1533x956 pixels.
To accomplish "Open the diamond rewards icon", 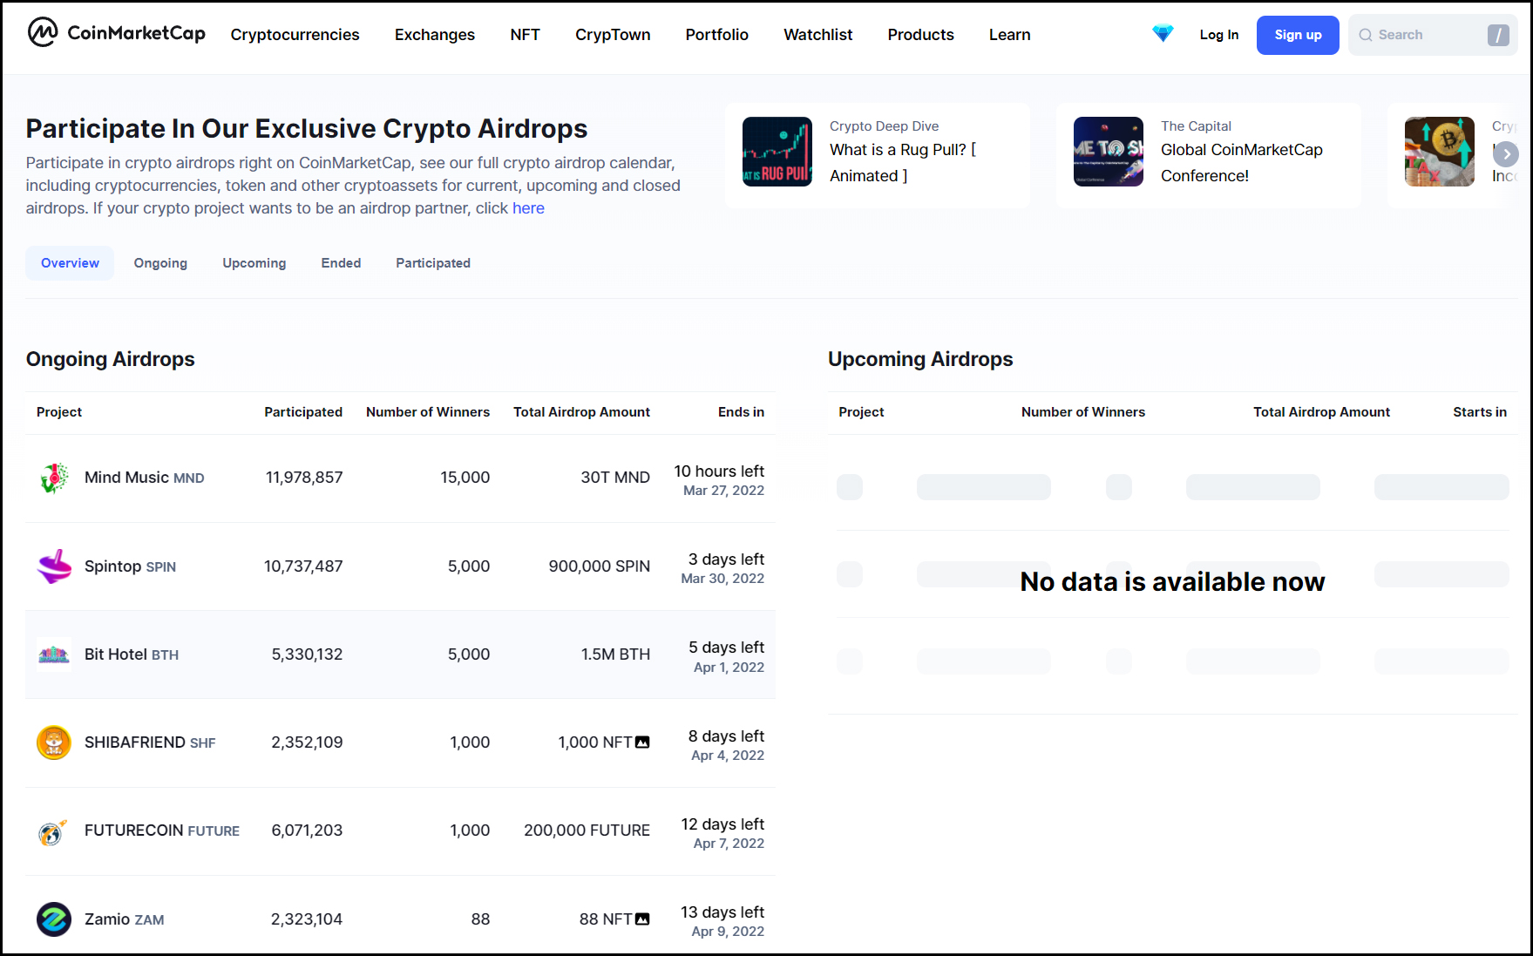I will click(x=1163, y=33).
